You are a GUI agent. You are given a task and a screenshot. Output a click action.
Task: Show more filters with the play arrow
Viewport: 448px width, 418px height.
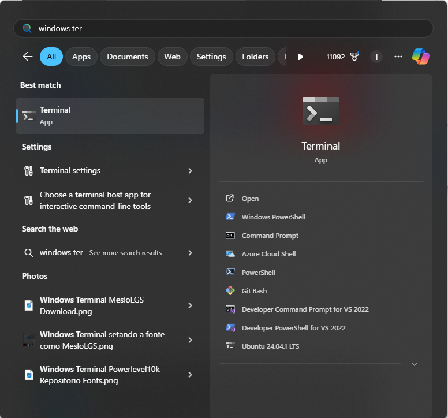click(300, 57)
